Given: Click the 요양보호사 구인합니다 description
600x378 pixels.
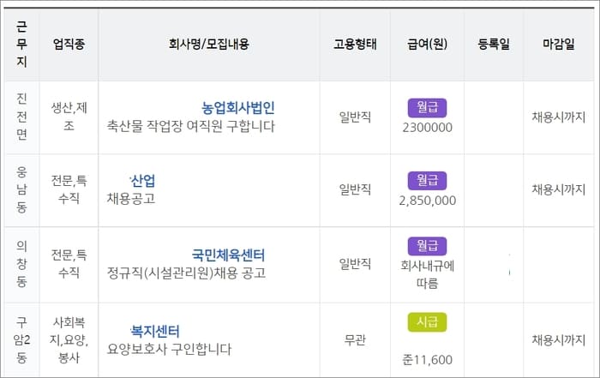Looking at the screenshot, I should click(x=169, y=349).
